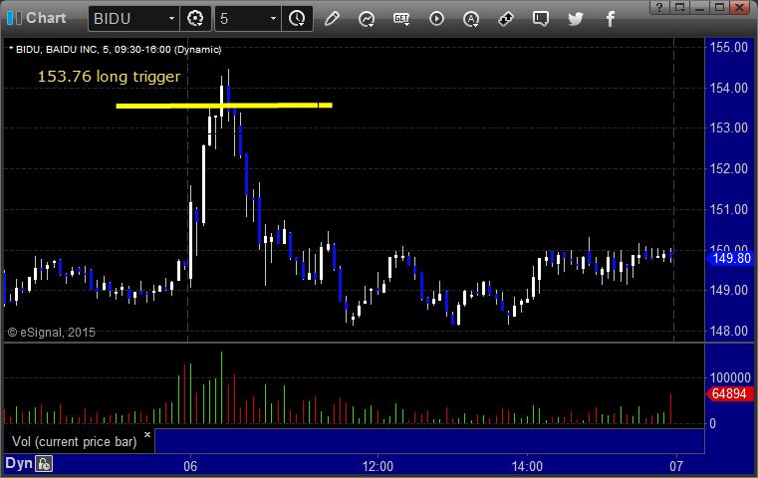Screen dimensions: 758x478
Task: Share chart via Twitter icon
Action: coord(576,19)
